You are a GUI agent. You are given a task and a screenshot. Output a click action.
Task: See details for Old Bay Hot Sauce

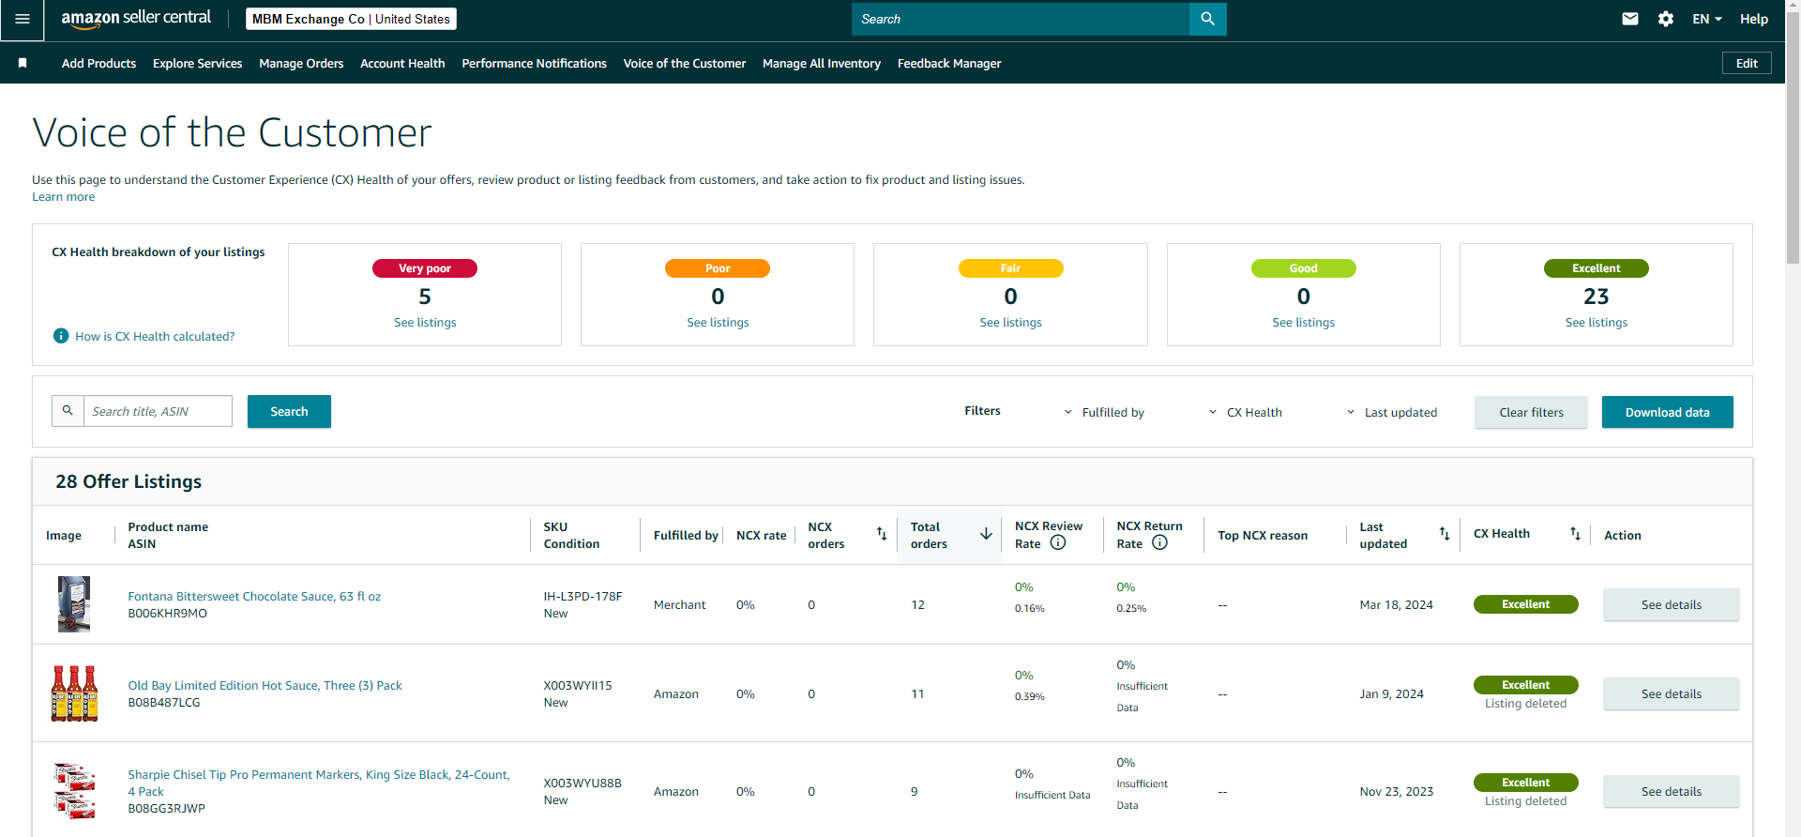coord(1671,693)
